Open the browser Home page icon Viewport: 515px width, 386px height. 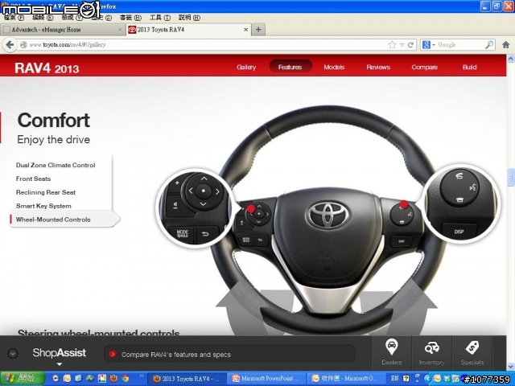pyautogui.click(x=506, y=45)
